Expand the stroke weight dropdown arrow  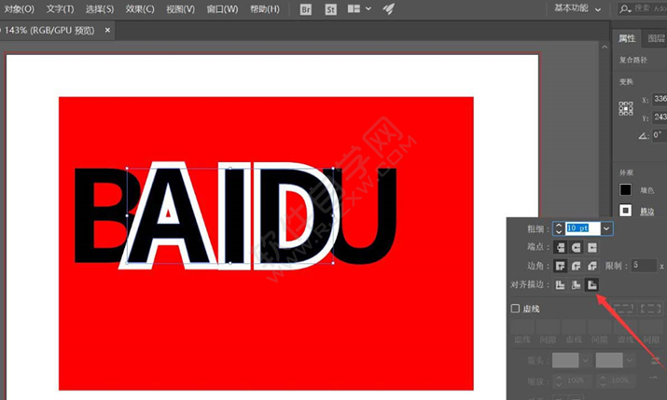point(606,228)
